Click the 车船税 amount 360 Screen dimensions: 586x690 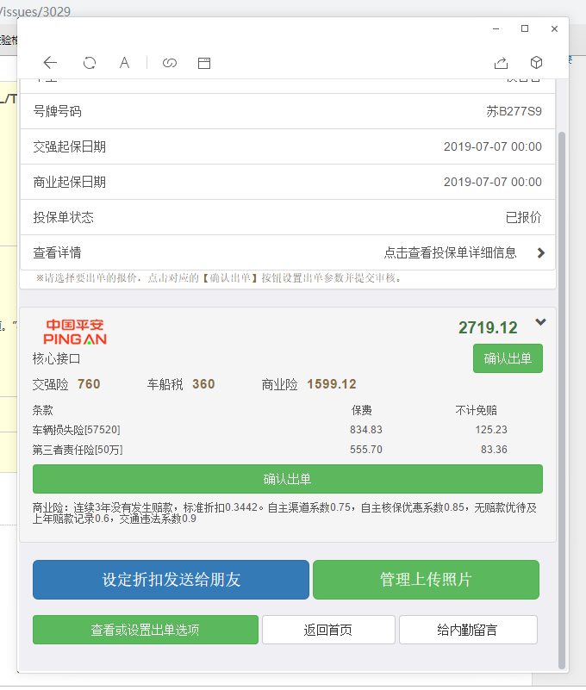click(203, 384)
